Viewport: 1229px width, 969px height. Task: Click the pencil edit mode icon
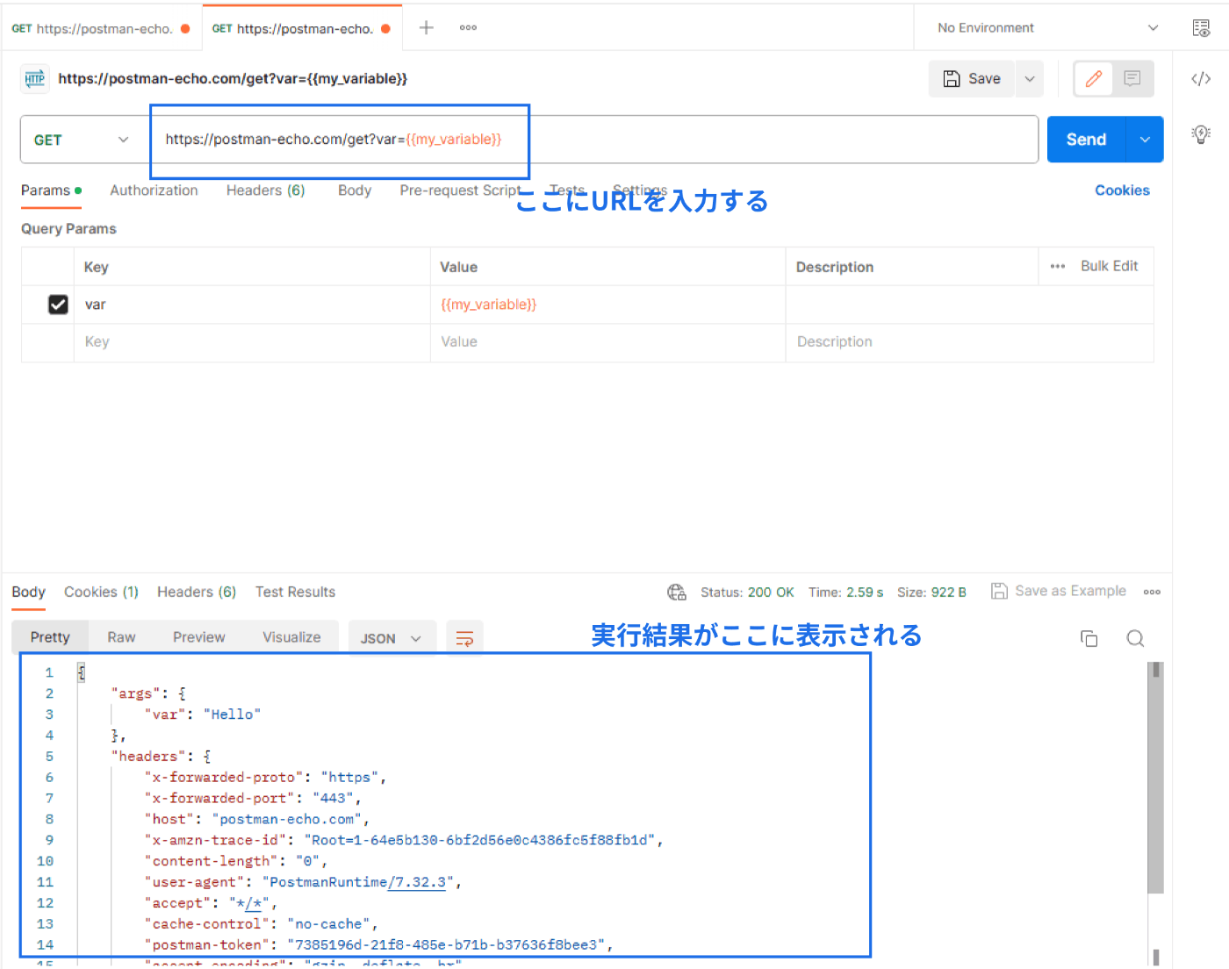click(x=1094, y=79)
